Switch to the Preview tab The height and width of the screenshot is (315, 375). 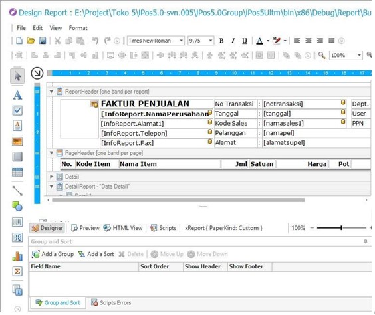click(85, 228)
